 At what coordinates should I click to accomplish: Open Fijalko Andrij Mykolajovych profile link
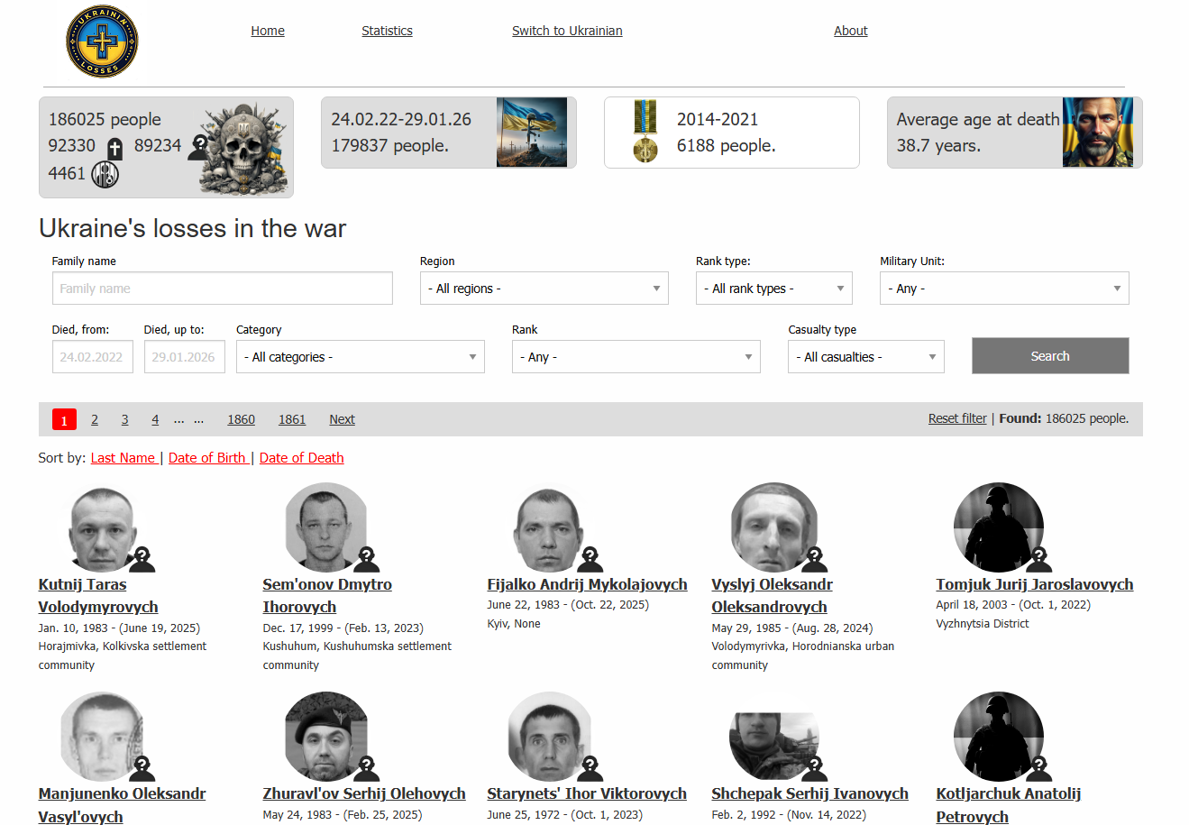588,584
